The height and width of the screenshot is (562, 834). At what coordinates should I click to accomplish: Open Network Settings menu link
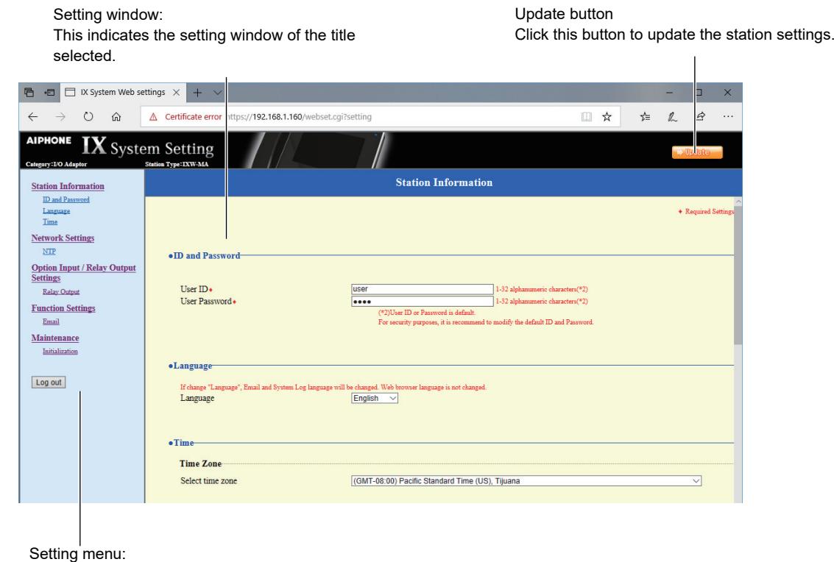(x=63, y=238)
